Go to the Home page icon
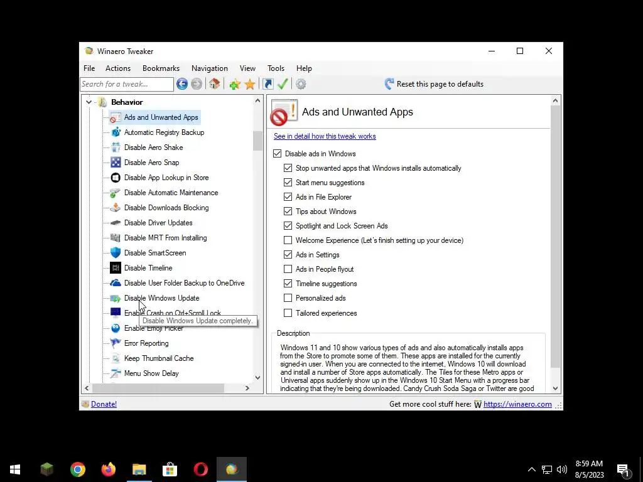 214,84
